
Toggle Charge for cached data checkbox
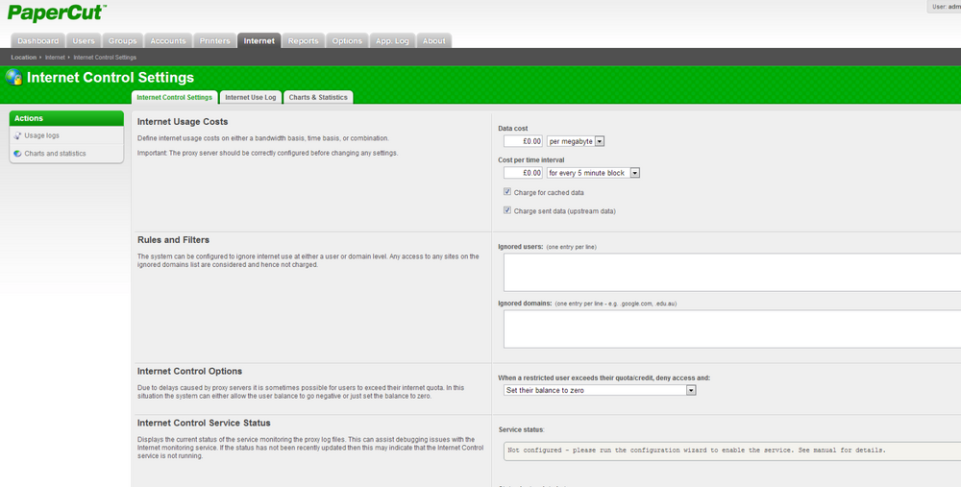pos(506,192)
